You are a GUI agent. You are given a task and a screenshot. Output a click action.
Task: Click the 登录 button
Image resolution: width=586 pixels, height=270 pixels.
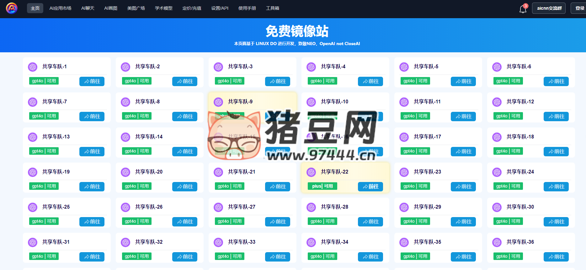pyautogui.click(x=579, y=8)
